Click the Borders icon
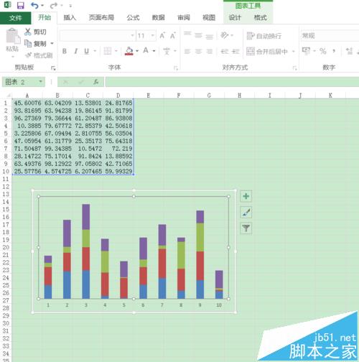The height and width of the screenshot is (362, 359). pos(108,51)
